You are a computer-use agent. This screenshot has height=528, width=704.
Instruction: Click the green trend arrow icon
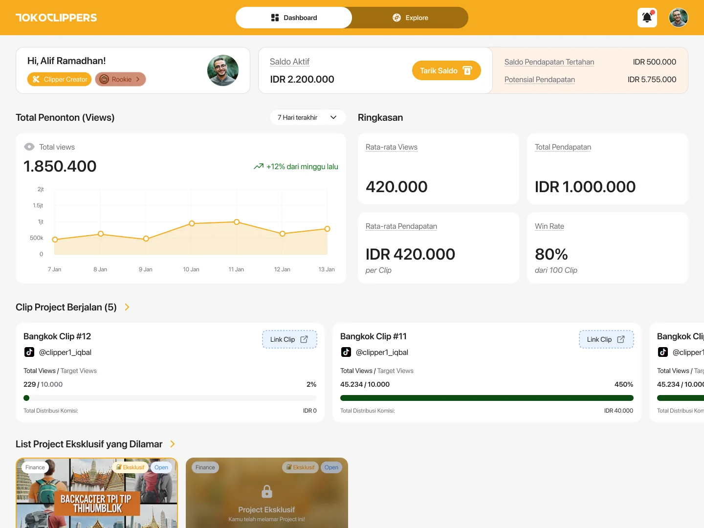(259, 166)
